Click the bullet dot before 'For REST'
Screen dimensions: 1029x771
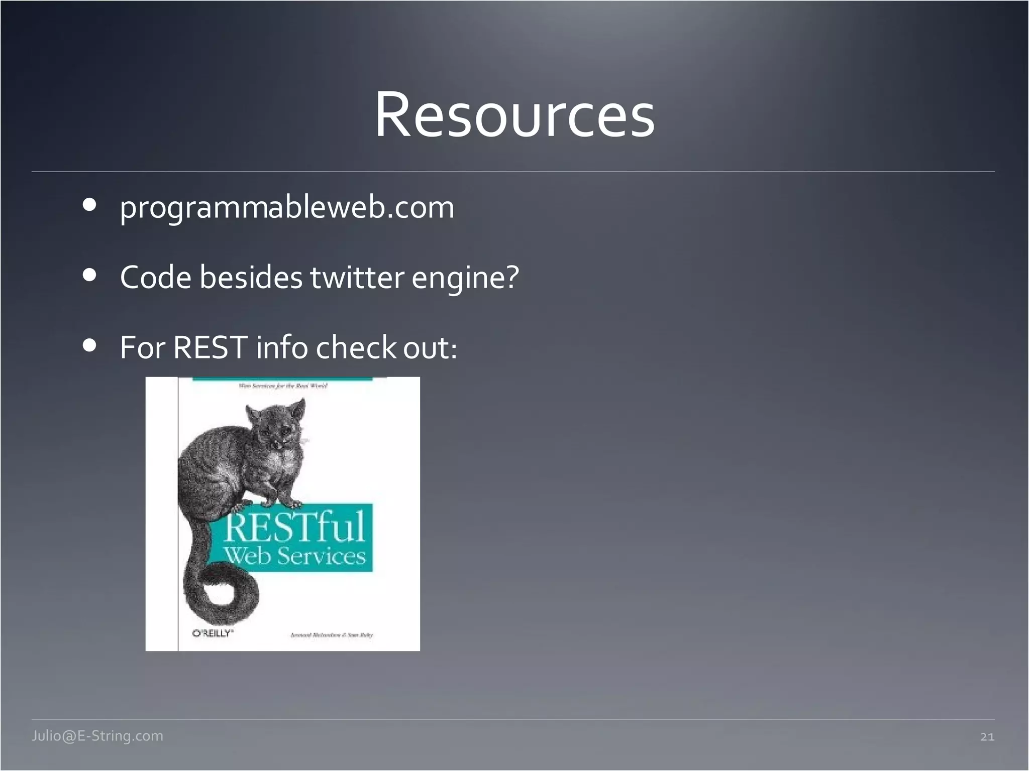(90, 345)
